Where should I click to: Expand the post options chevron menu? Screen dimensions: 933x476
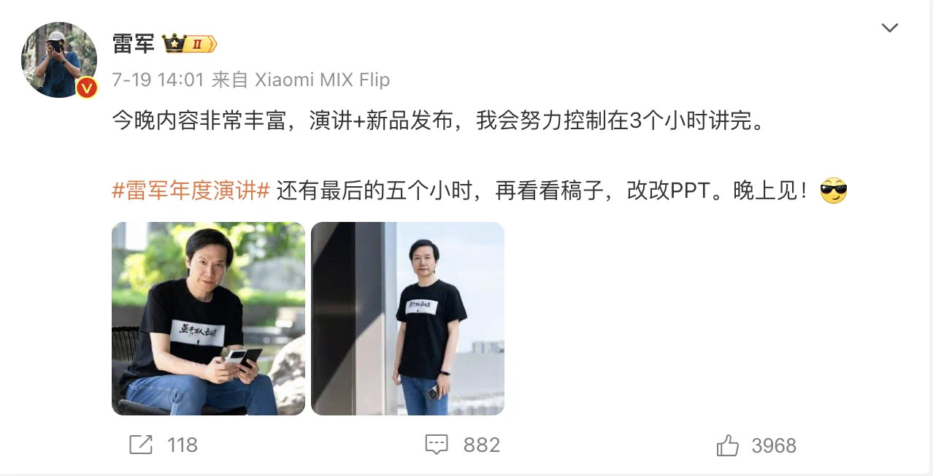(x=889, y=28)
